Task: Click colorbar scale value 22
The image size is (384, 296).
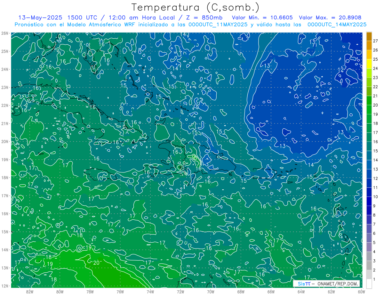Action: (x=376, y=87)
